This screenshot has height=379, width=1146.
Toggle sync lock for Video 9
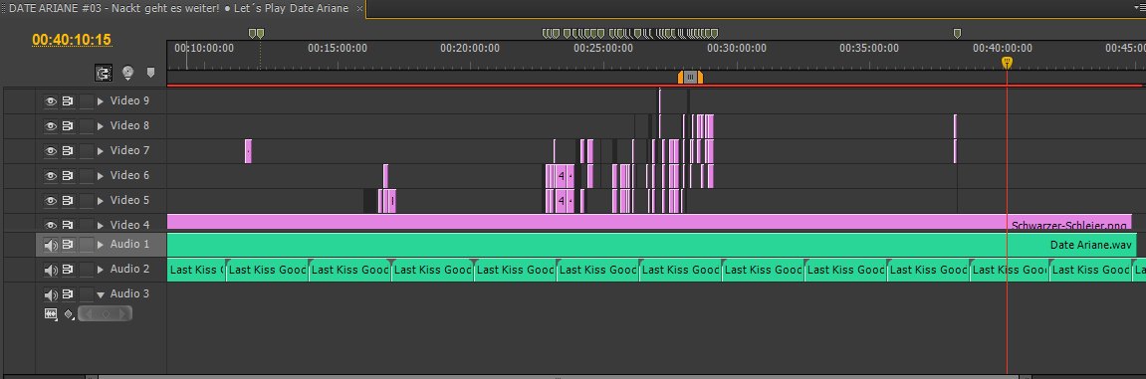pos(68,101)
